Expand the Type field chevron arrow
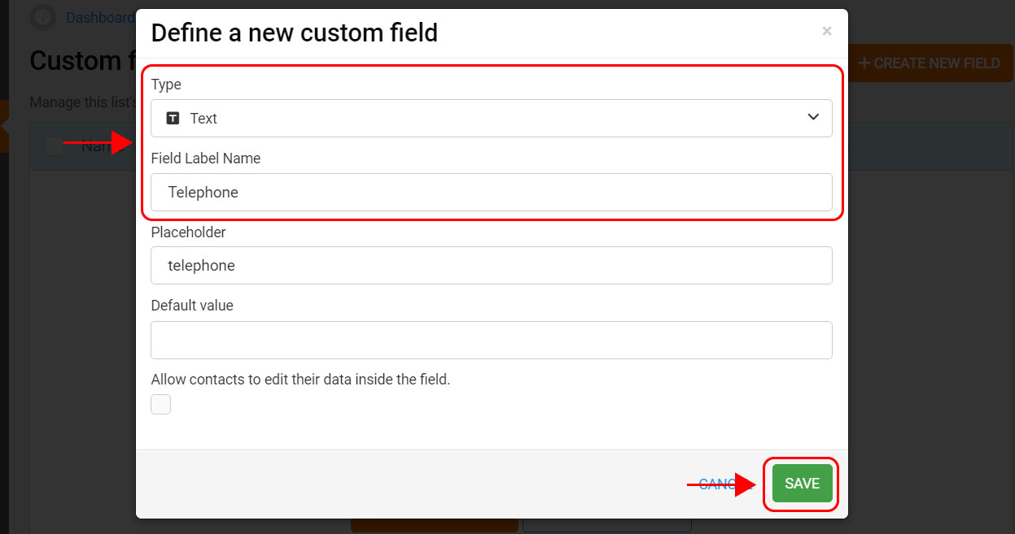1015x534 pixels. 813,117
